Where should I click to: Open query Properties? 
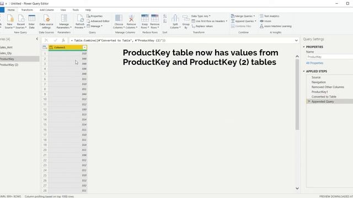pos(94,16)
